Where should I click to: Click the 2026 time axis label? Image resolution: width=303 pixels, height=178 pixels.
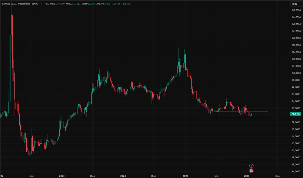point(247,176)
